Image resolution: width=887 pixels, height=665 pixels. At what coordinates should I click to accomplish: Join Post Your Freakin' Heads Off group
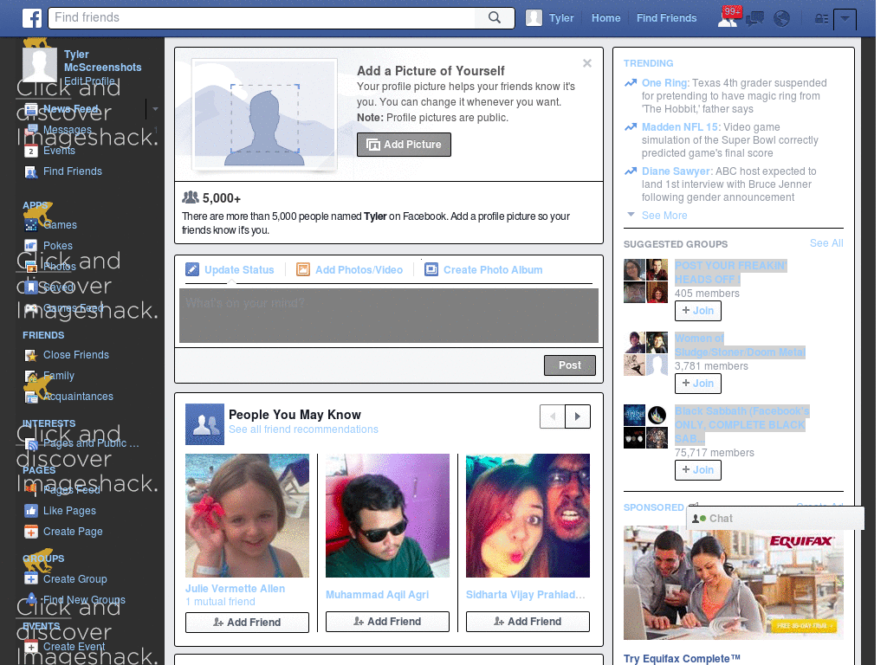coord(698,311)
